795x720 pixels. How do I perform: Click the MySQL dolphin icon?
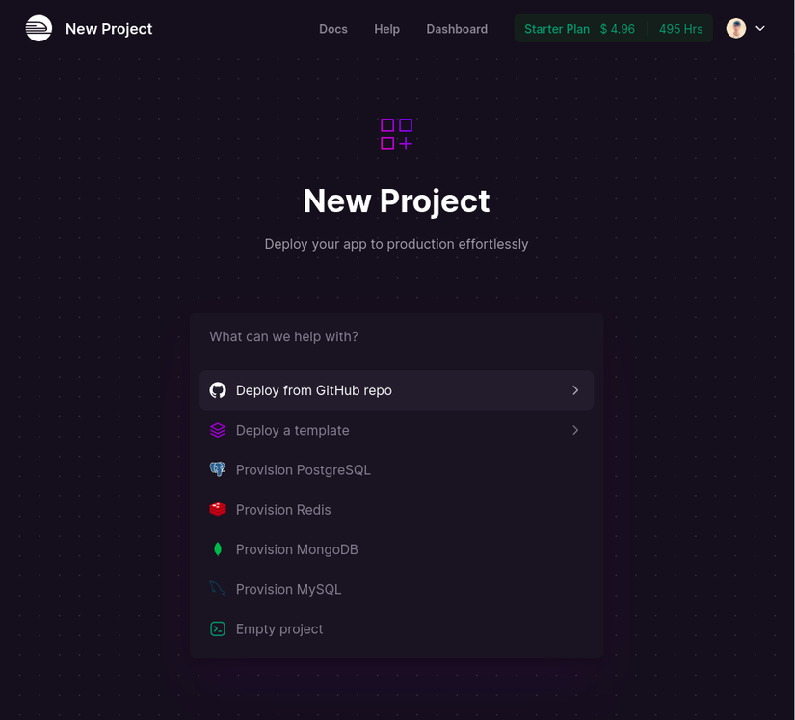pyautogui.click(x=217, y=589)
